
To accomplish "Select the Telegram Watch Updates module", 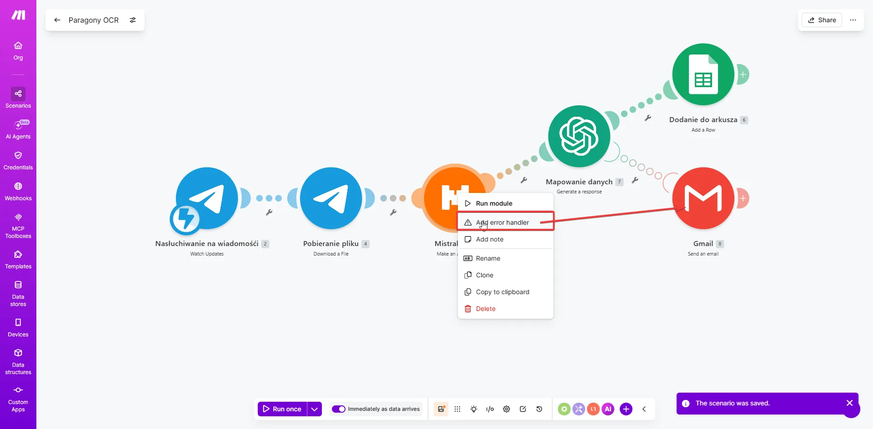I will pos(207,198).
